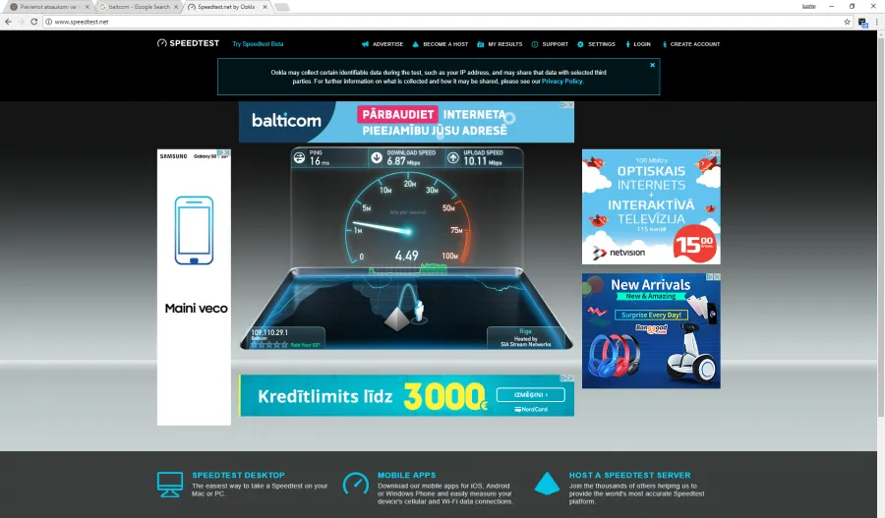Viewport: 885px width, 518px height.
Task: Close the Balticom banner ad X icon
Action: 570,105
